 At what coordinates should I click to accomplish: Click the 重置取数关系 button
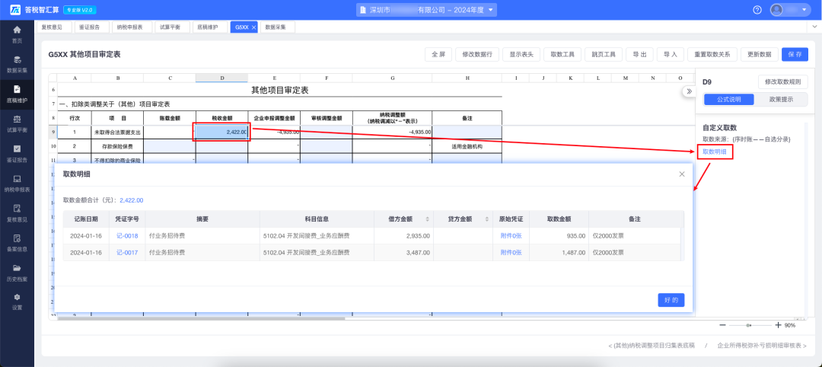(712, 55)
